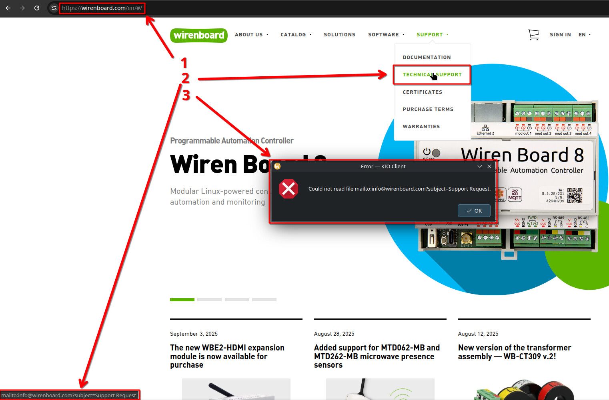Image resolution: width=609 pixels, height=400 pixels.
Task: Open the Warranties menu entry
Action: [x=421, y=127]
